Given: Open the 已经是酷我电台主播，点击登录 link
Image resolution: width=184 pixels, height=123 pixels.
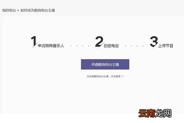Looking at the screenshot, I should click(x=105, y=77).
